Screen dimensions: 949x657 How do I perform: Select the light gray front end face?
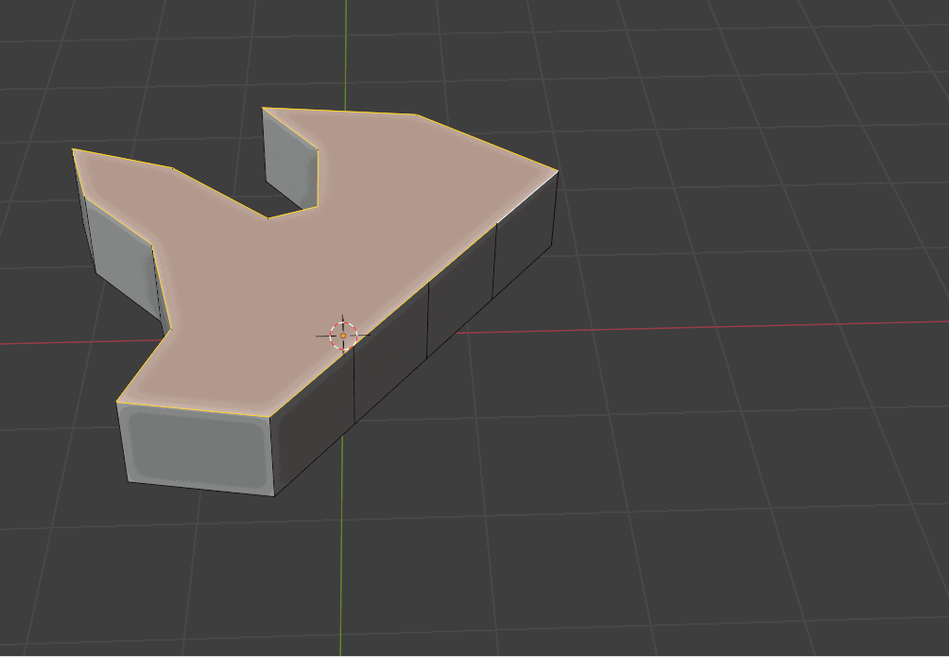pos(196,448)
